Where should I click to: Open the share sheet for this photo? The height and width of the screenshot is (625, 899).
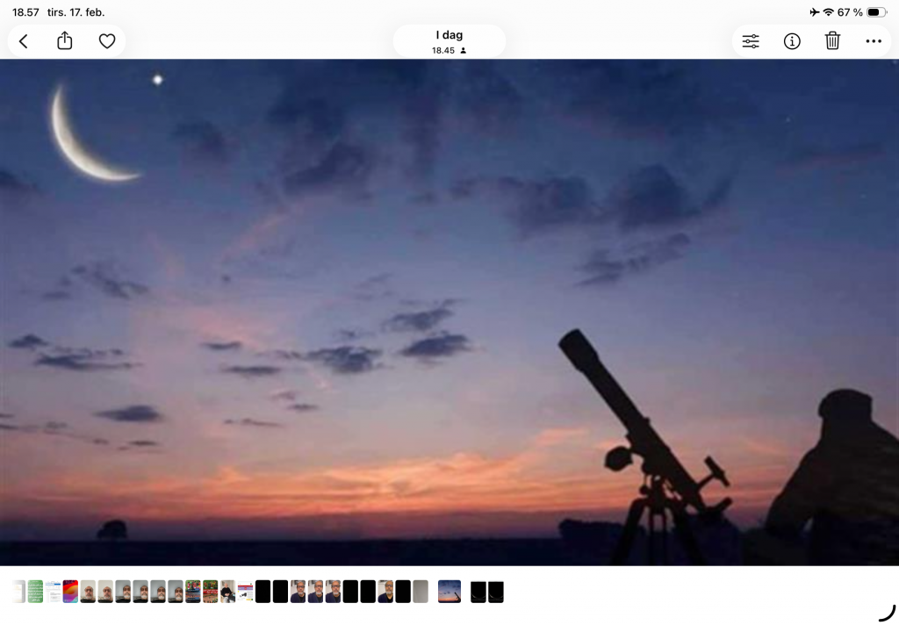point(65,41)
